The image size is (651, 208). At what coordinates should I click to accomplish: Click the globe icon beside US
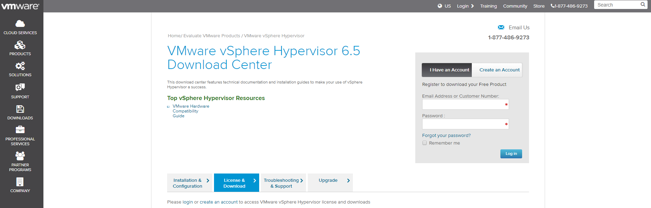(440, 6)
